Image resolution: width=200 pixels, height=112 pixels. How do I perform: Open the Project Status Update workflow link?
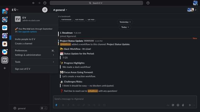[118, 44]
